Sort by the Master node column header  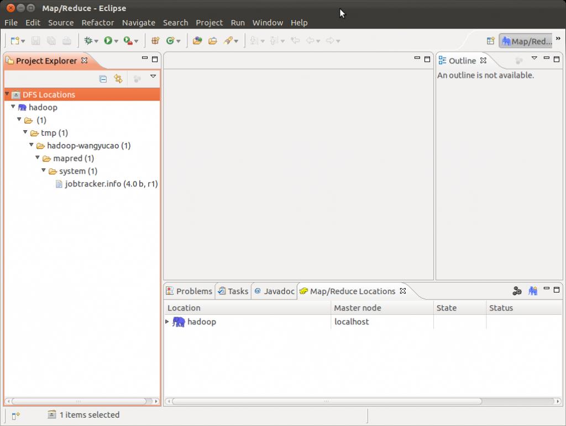click(x=382, y=308)
